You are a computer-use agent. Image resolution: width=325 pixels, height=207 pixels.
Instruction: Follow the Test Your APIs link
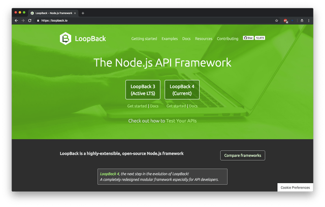[181, 121]
